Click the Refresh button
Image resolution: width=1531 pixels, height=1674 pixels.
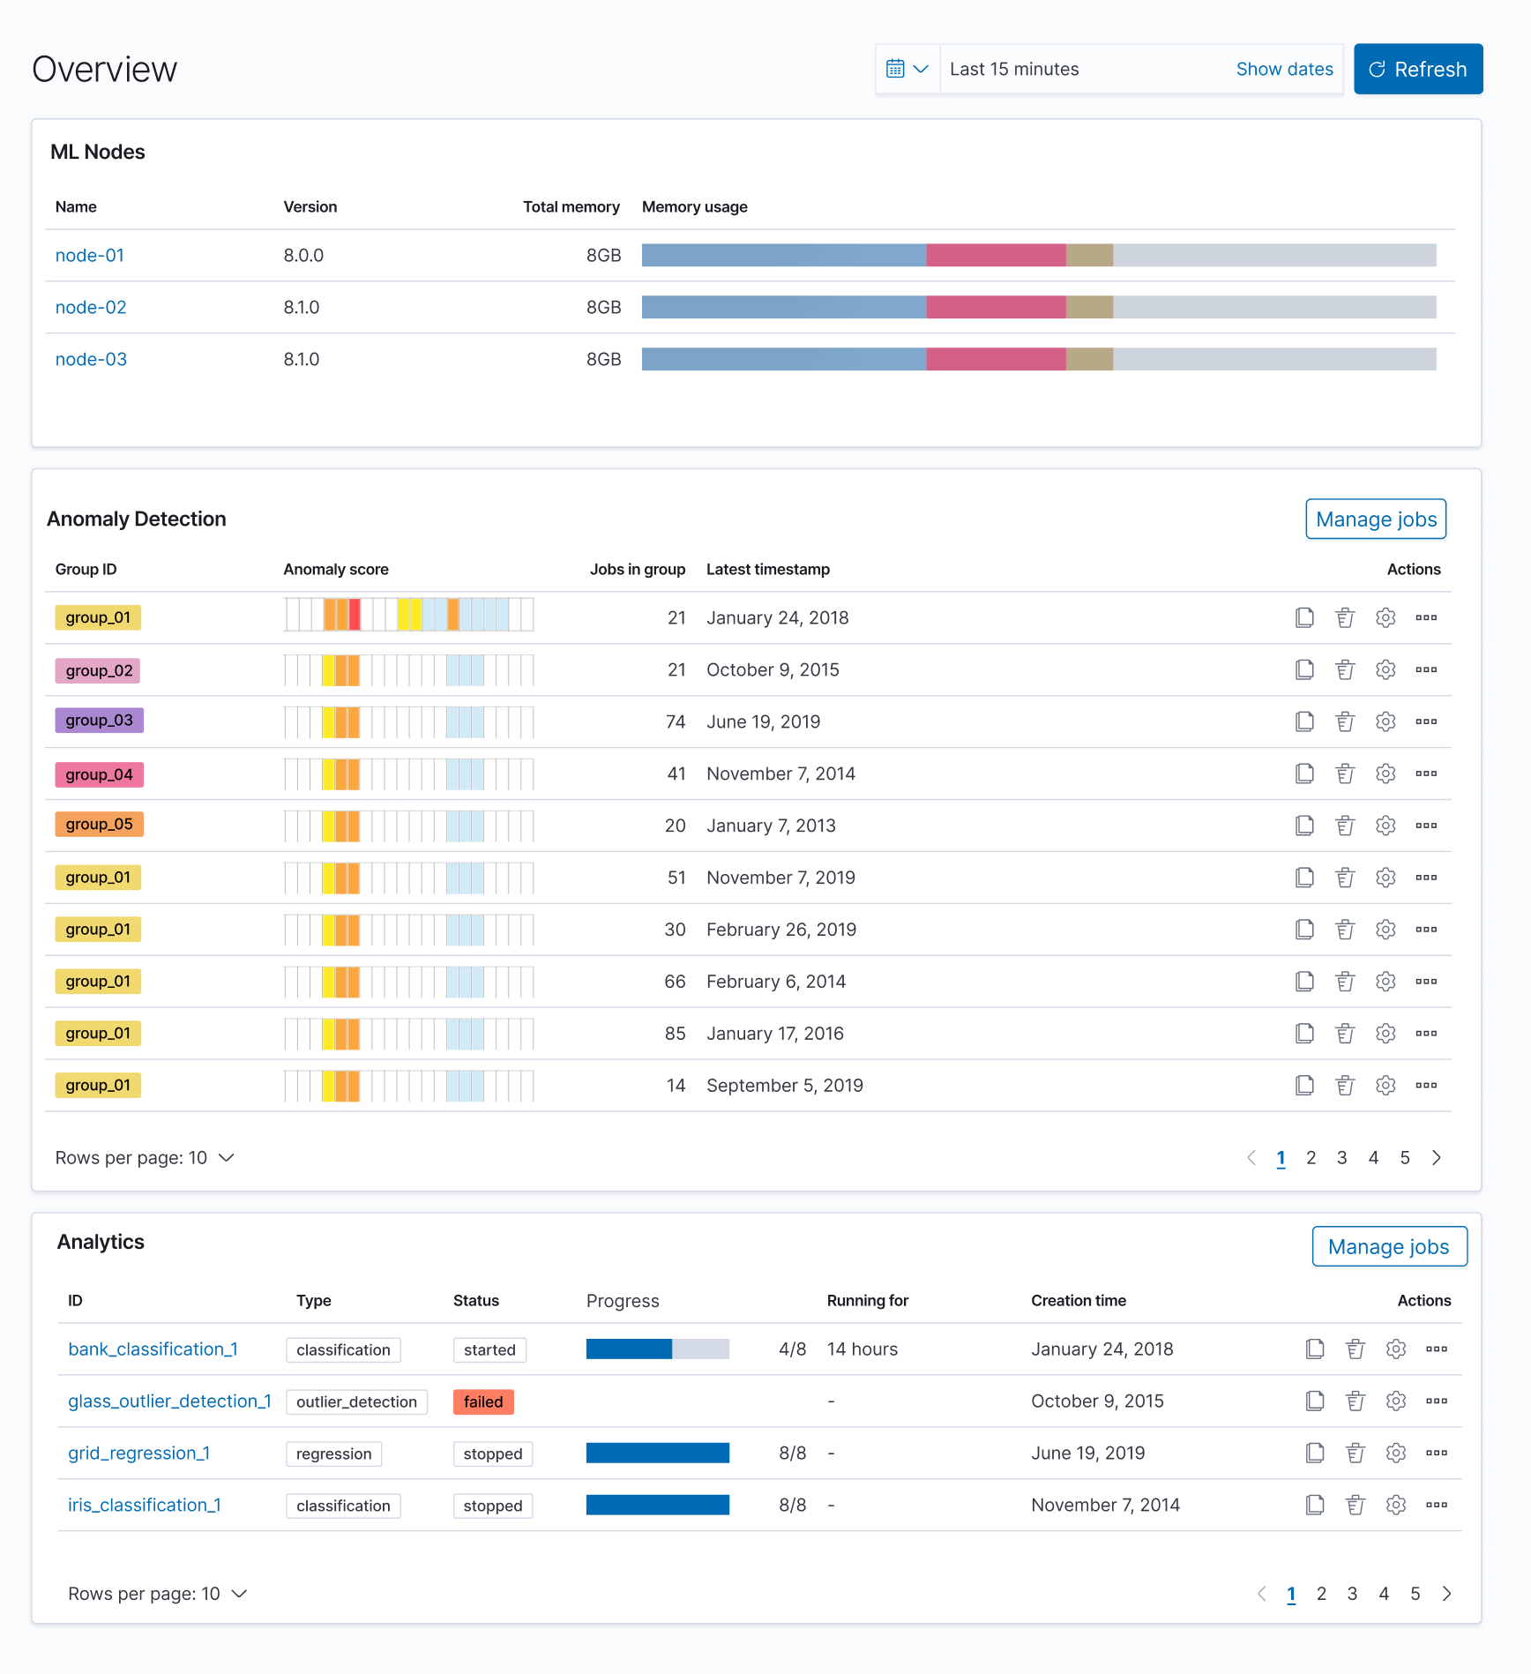click(1418, 69)
